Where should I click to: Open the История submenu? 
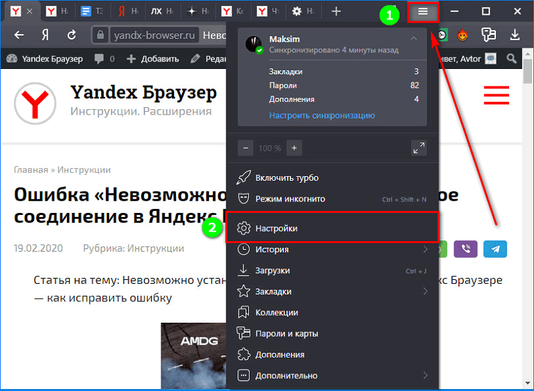coord(332,249)
